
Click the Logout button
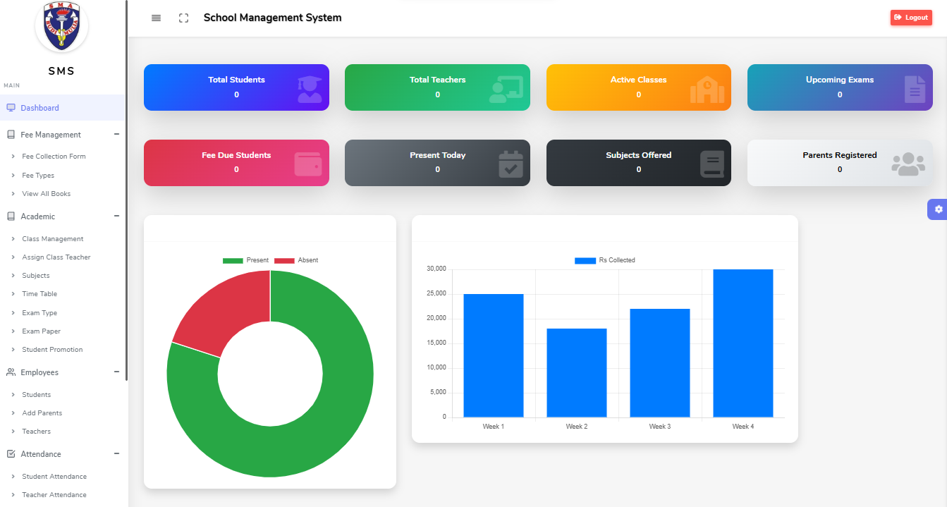pyautogui.click(x=911, y=18)
